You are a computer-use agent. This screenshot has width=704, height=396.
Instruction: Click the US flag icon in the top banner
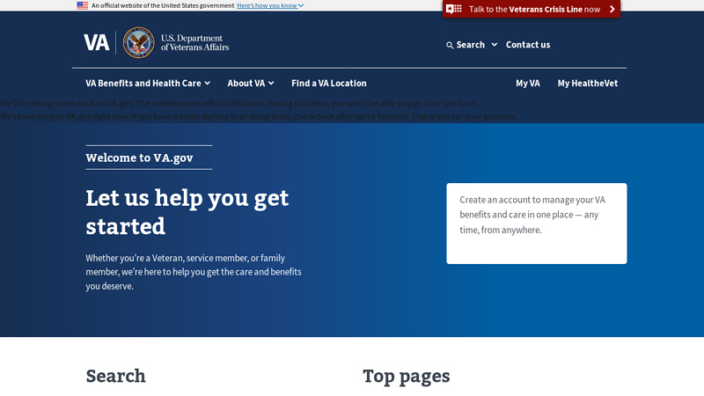click(x=82, y=5)
